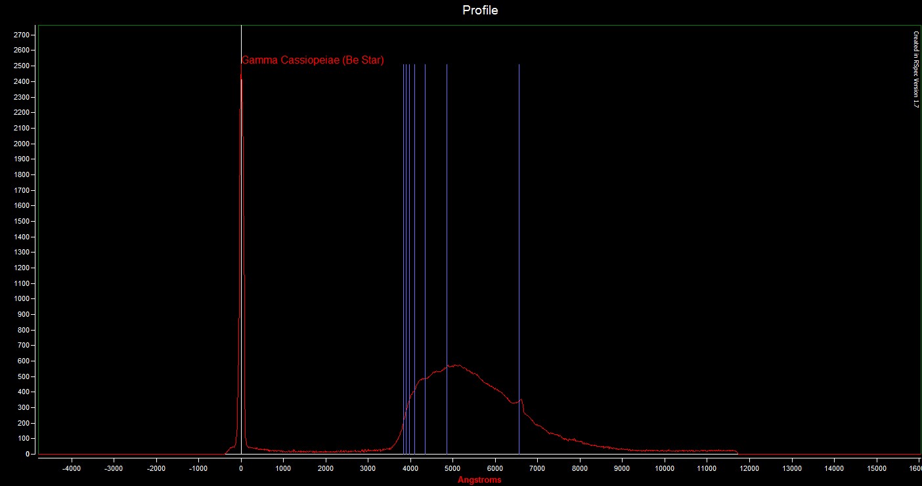
Task: Click the 5000 tick label on x-axis
Action: point(452,468)
